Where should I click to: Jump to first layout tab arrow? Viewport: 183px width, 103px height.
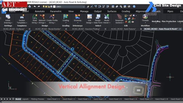1,99
